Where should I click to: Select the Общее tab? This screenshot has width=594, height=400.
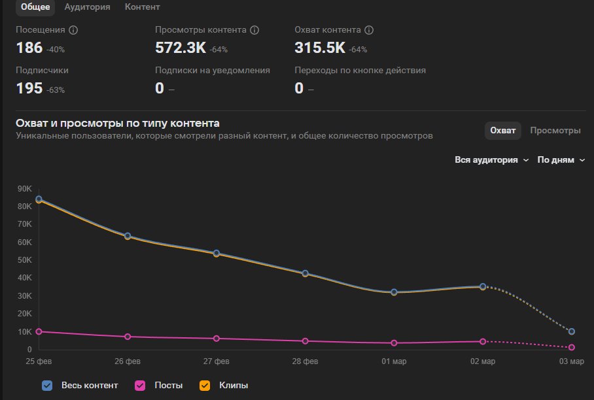[35, 7]
